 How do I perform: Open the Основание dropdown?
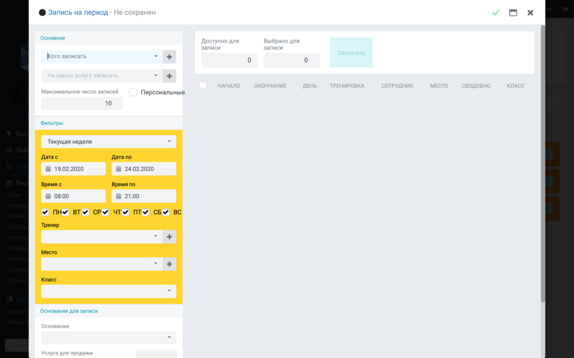coord(109,337)
